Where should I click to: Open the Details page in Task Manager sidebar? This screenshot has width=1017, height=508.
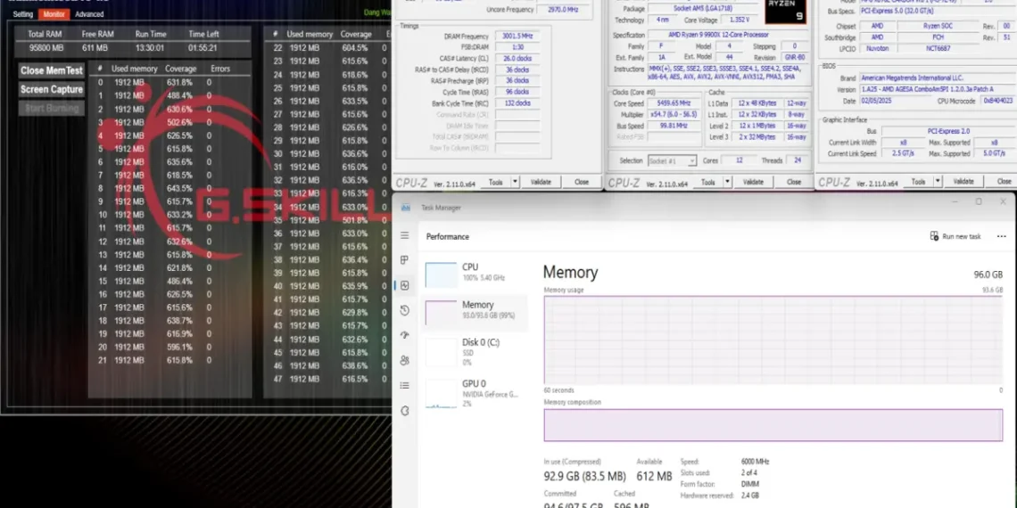(x=405, y=386)
